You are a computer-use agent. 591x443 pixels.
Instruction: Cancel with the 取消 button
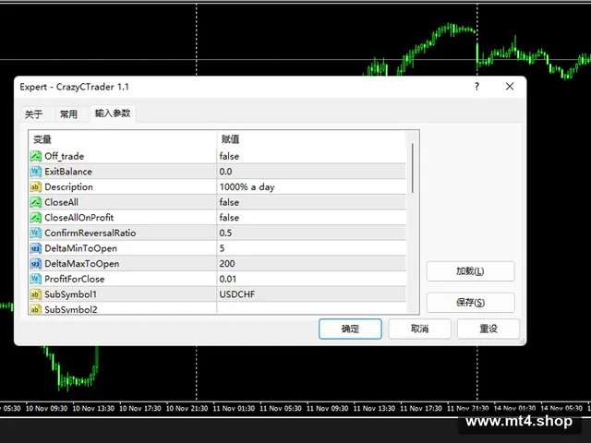(x=419, y=329)
